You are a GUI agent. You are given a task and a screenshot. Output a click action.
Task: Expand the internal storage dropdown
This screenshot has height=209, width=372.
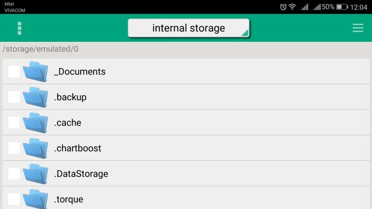(188, 28)
